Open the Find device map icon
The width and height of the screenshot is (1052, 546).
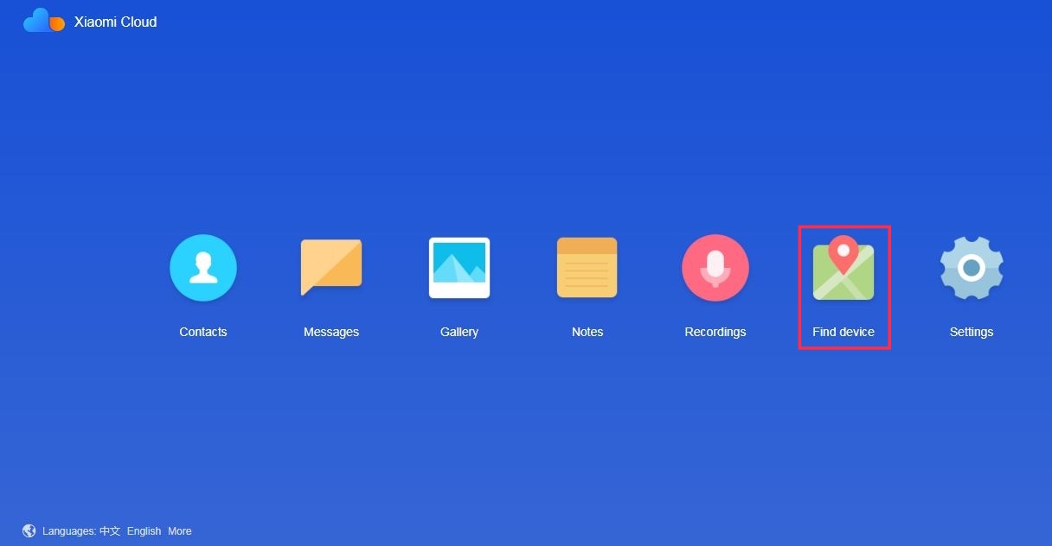point(844,268)
